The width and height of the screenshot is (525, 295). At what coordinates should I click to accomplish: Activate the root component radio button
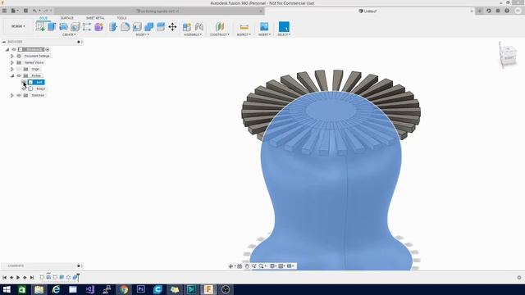point(48,49)
